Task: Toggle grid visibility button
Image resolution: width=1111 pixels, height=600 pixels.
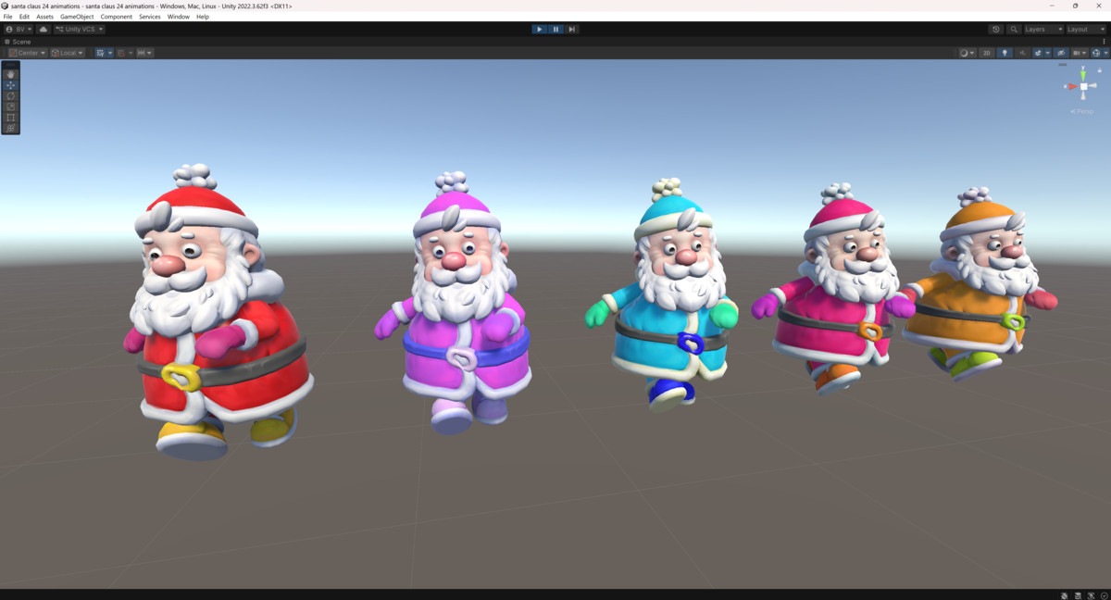Action: click(x=100, y=53)
